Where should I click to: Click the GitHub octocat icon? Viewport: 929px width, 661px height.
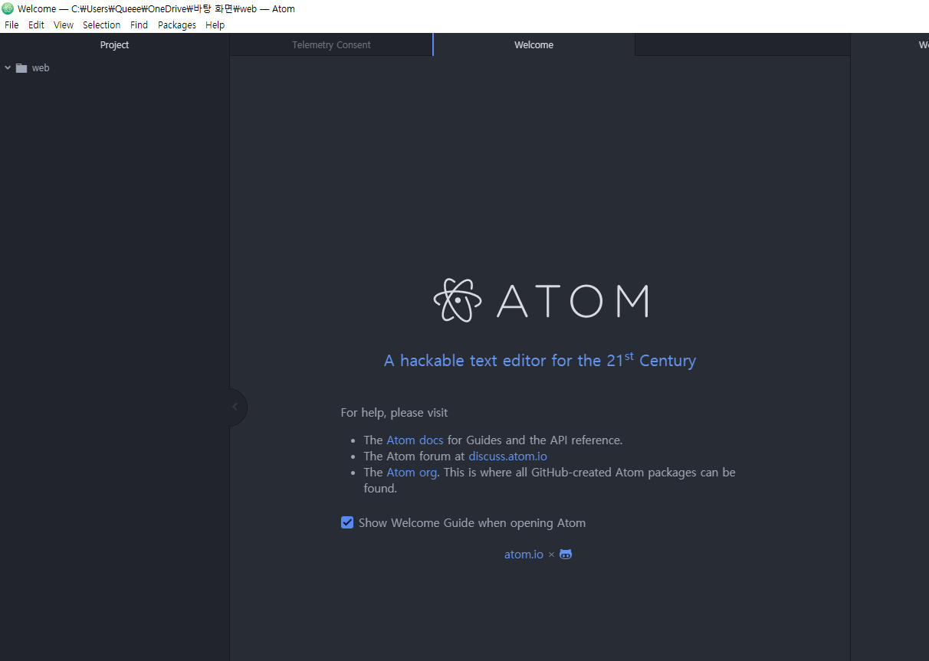(x=566, y=555)
